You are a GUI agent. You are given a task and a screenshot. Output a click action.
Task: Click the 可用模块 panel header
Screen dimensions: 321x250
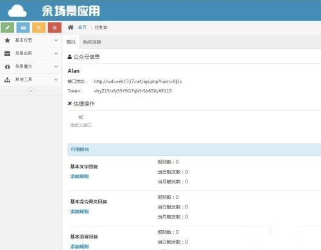194,149
